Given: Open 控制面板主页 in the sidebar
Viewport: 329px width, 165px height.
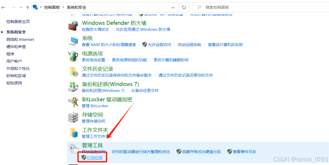Looking at the screenshot, I should [18, 22].
